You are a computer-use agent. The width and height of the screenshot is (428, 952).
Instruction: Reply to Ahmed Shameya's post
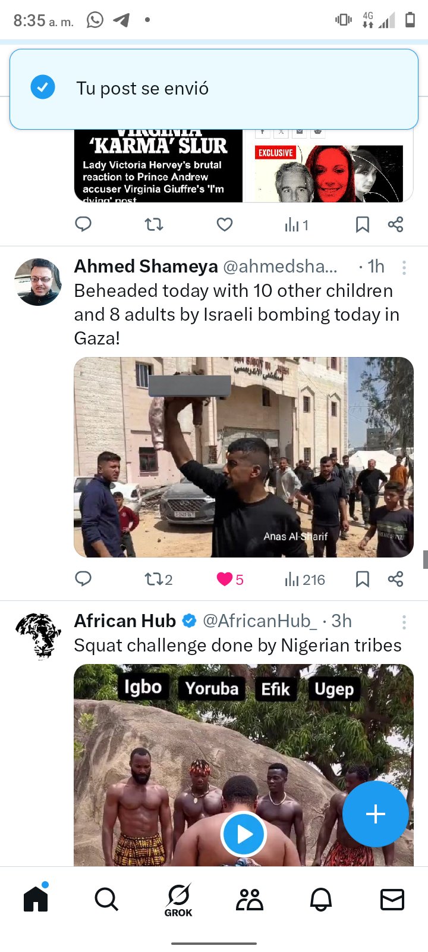tap(83, 579)
